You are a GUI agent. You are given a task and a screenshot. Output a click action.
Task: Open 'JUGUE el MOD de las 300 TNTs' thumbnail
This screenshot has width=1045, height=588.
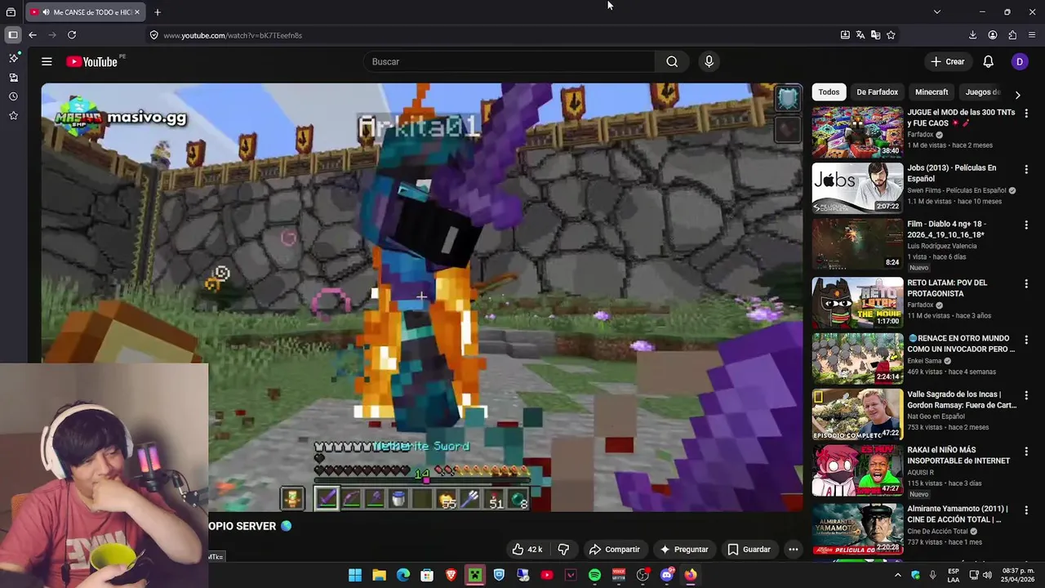pos(857,132)
